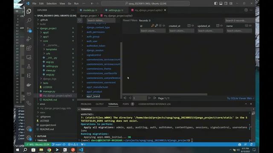This screenshot has width=273, height=153.
Task: Open the Extensions view
Action: (29, 48)
